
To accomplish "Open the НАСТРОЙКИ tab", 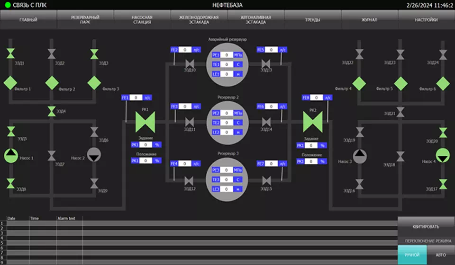I will pos(426,20).
